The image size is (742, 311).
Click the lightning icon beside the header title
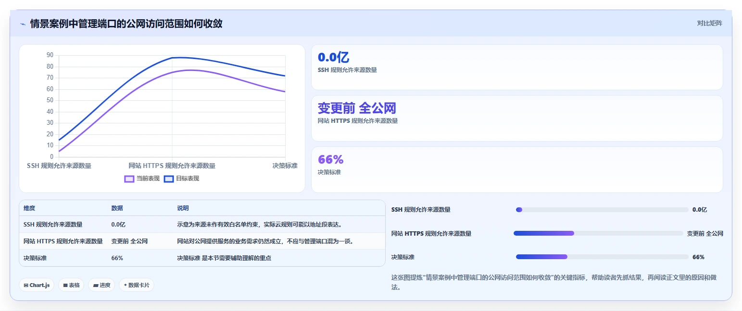23,24
